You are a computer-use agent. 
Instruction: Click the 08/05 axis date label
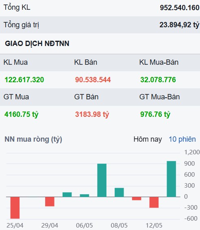119,226
